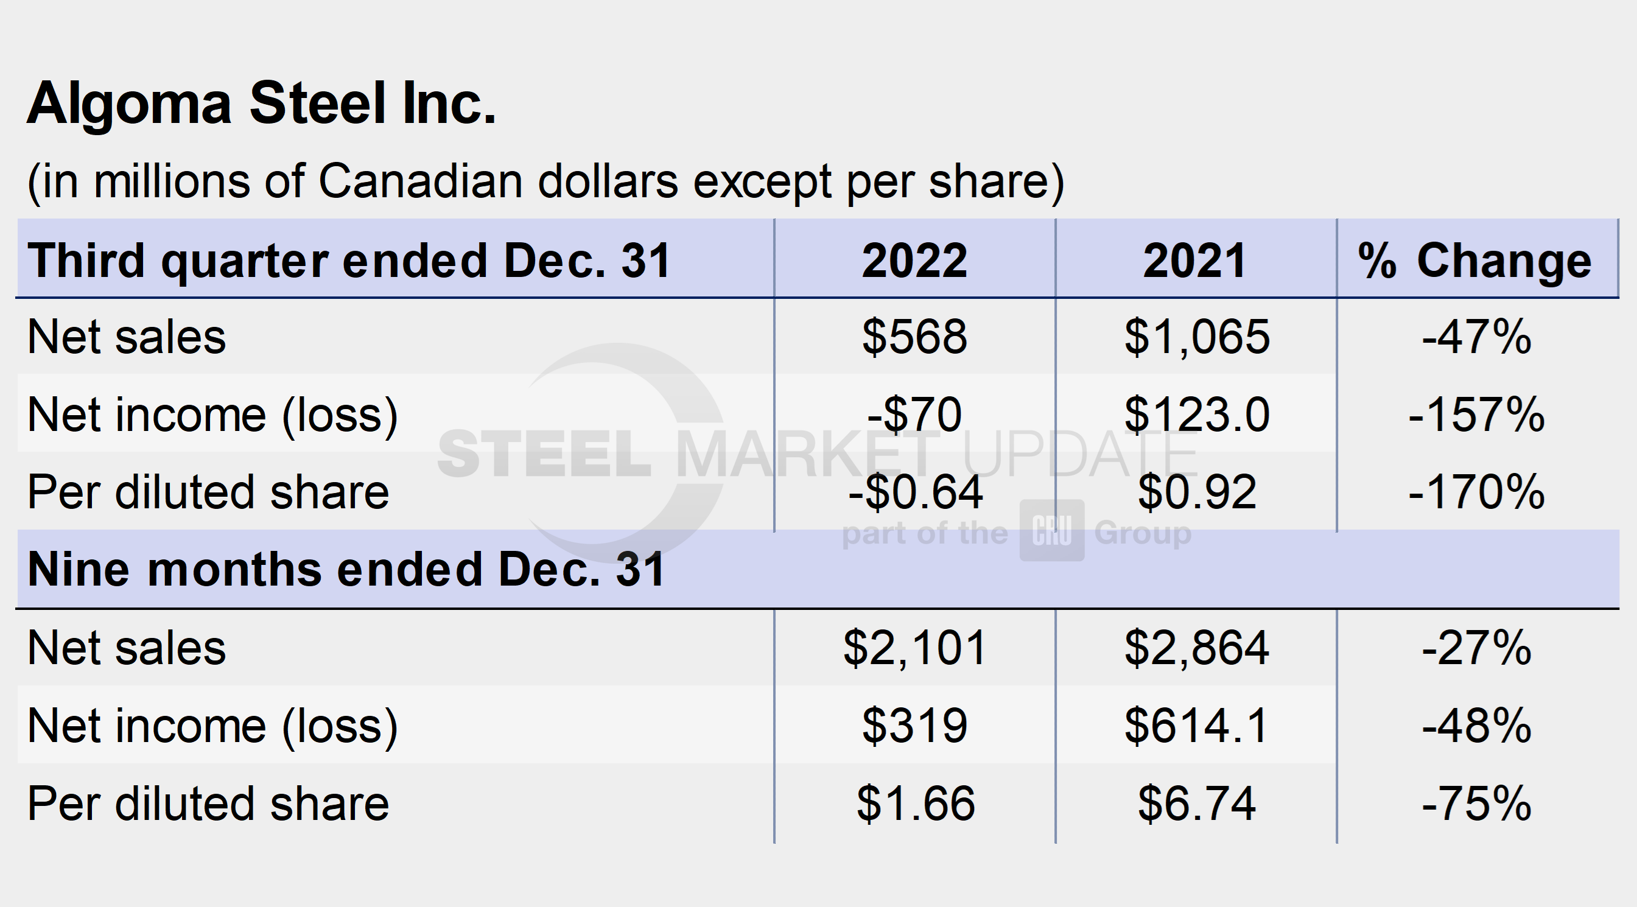Image resolution: width=1637 pixels, height=907 pixels.
Task: Click the CRU logo in the watermark
Action: (1052, 530)
